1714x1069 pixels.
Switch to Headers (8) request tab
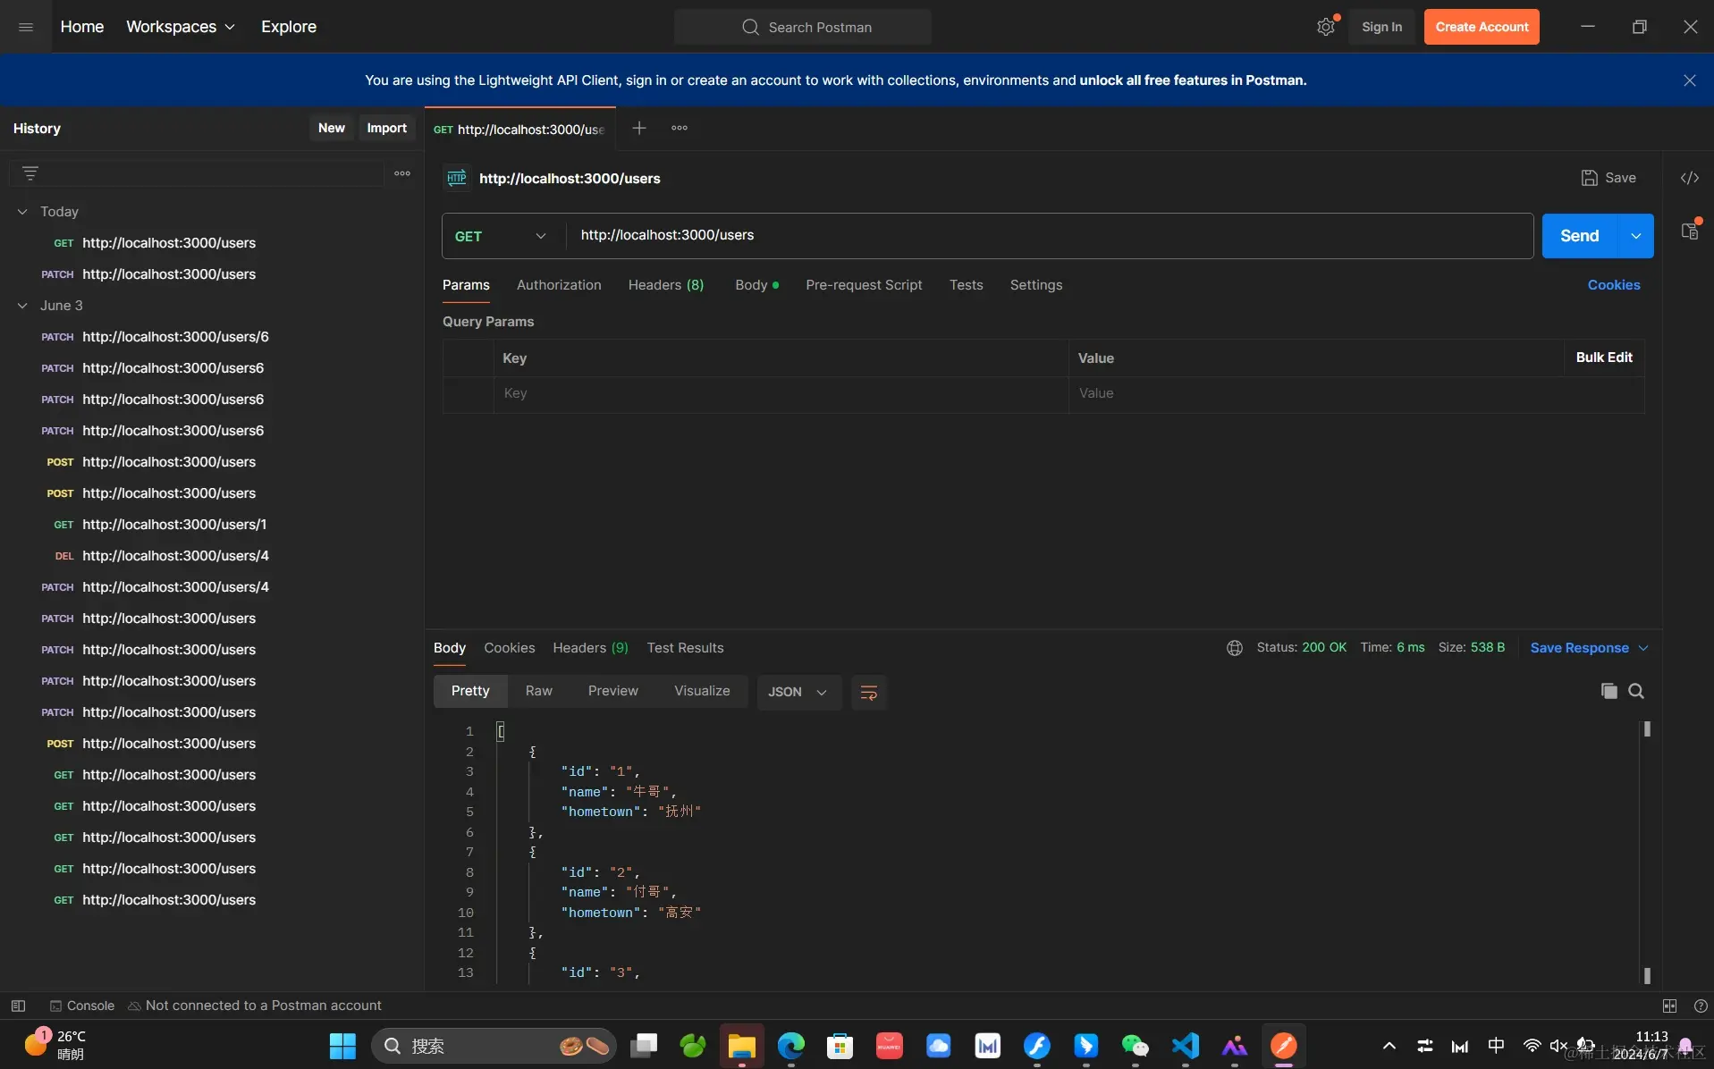pos(666,285)
